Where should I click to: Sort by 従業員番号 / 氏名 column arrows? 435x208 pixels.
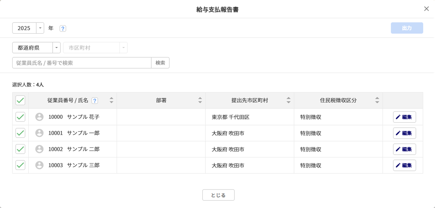tap(111, 100)
